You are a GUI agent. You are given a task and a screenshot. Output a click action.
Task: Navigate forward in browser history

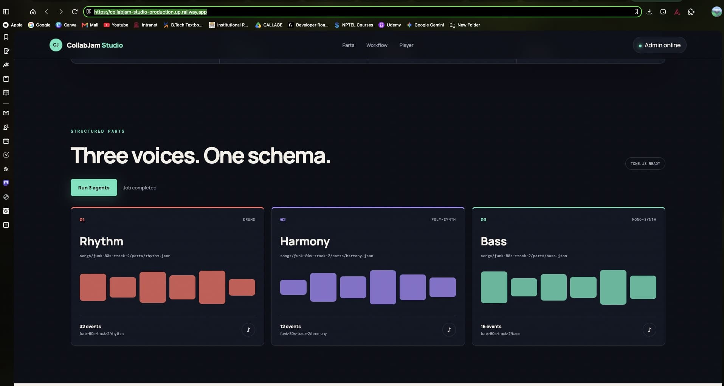click(x=61, y=12)
